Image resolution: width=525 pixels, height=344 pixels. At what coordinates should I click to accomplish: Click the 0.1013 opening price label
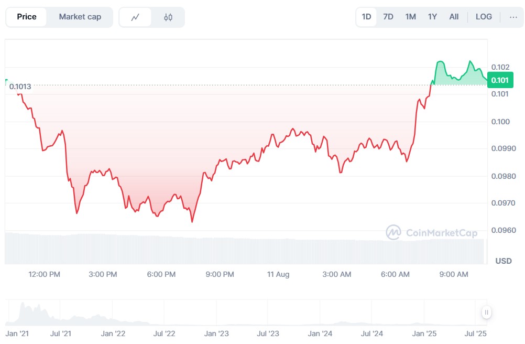pyautogui.click(x=20, y=87)
